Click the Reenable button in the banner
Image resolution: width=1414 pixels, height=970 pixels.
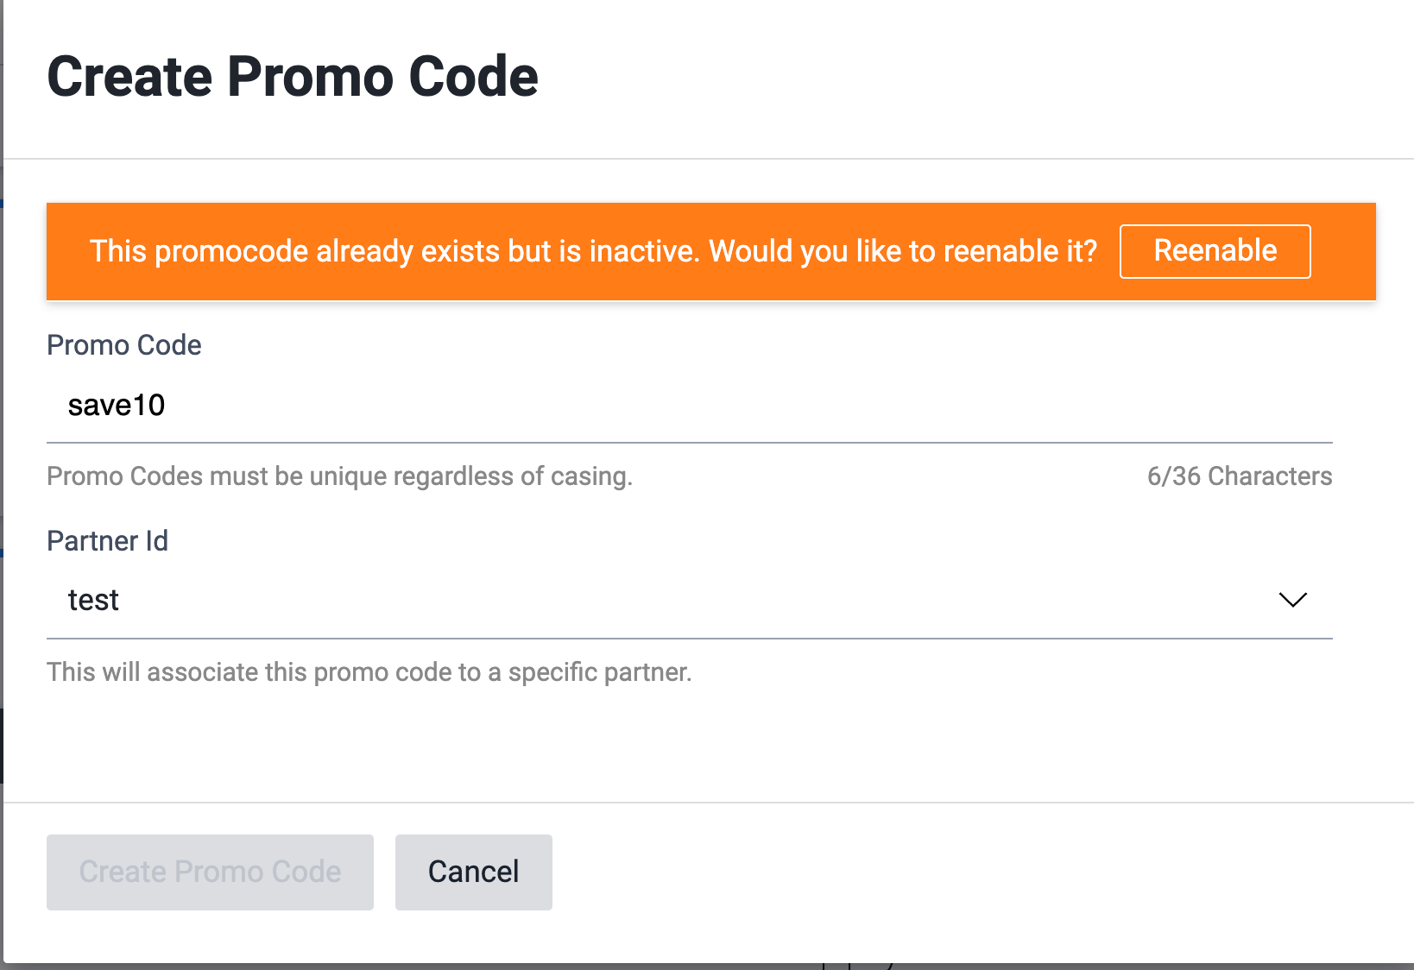1215,251
